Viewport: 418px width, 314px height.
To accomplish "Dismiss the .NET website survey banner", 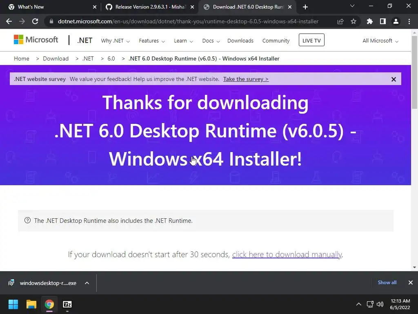I will 394,79.
